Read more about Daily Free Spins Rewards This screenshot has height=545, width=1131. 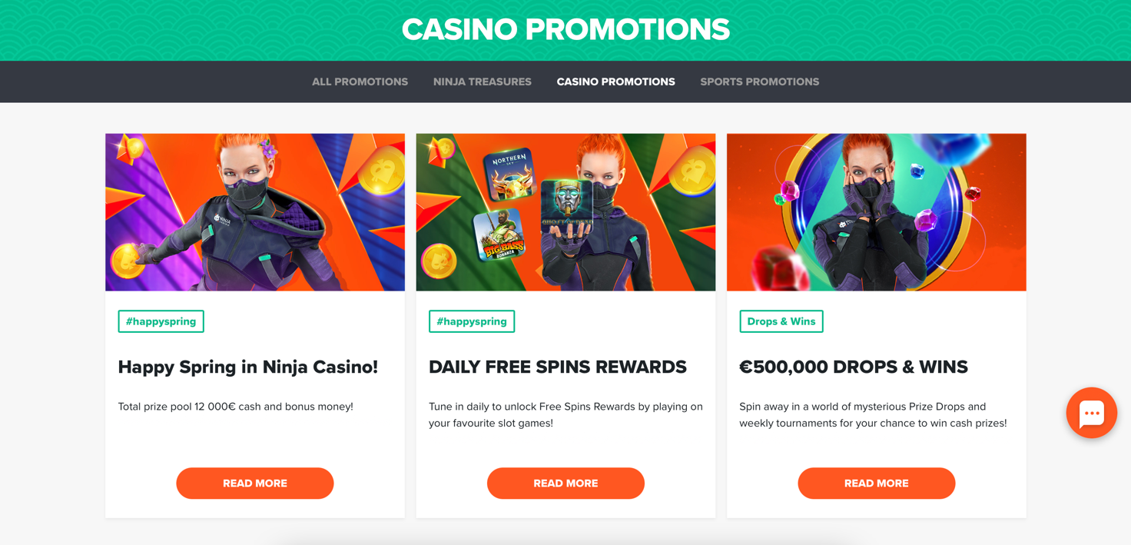565,484
